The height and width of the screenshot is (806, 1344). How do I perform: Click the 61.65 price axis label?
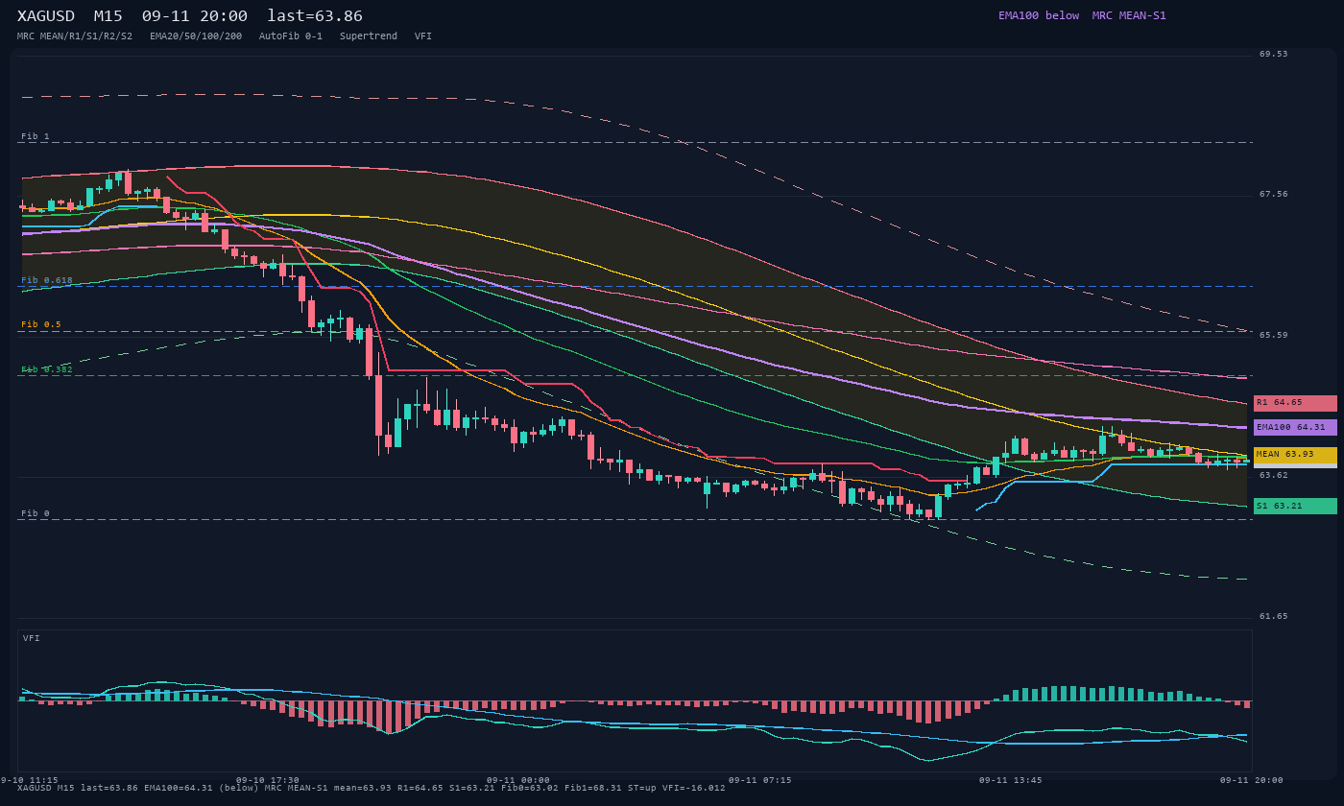[x=1274, y=617]
